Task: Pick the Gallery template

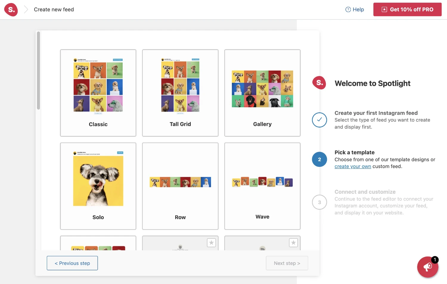Action: [262, 93]
